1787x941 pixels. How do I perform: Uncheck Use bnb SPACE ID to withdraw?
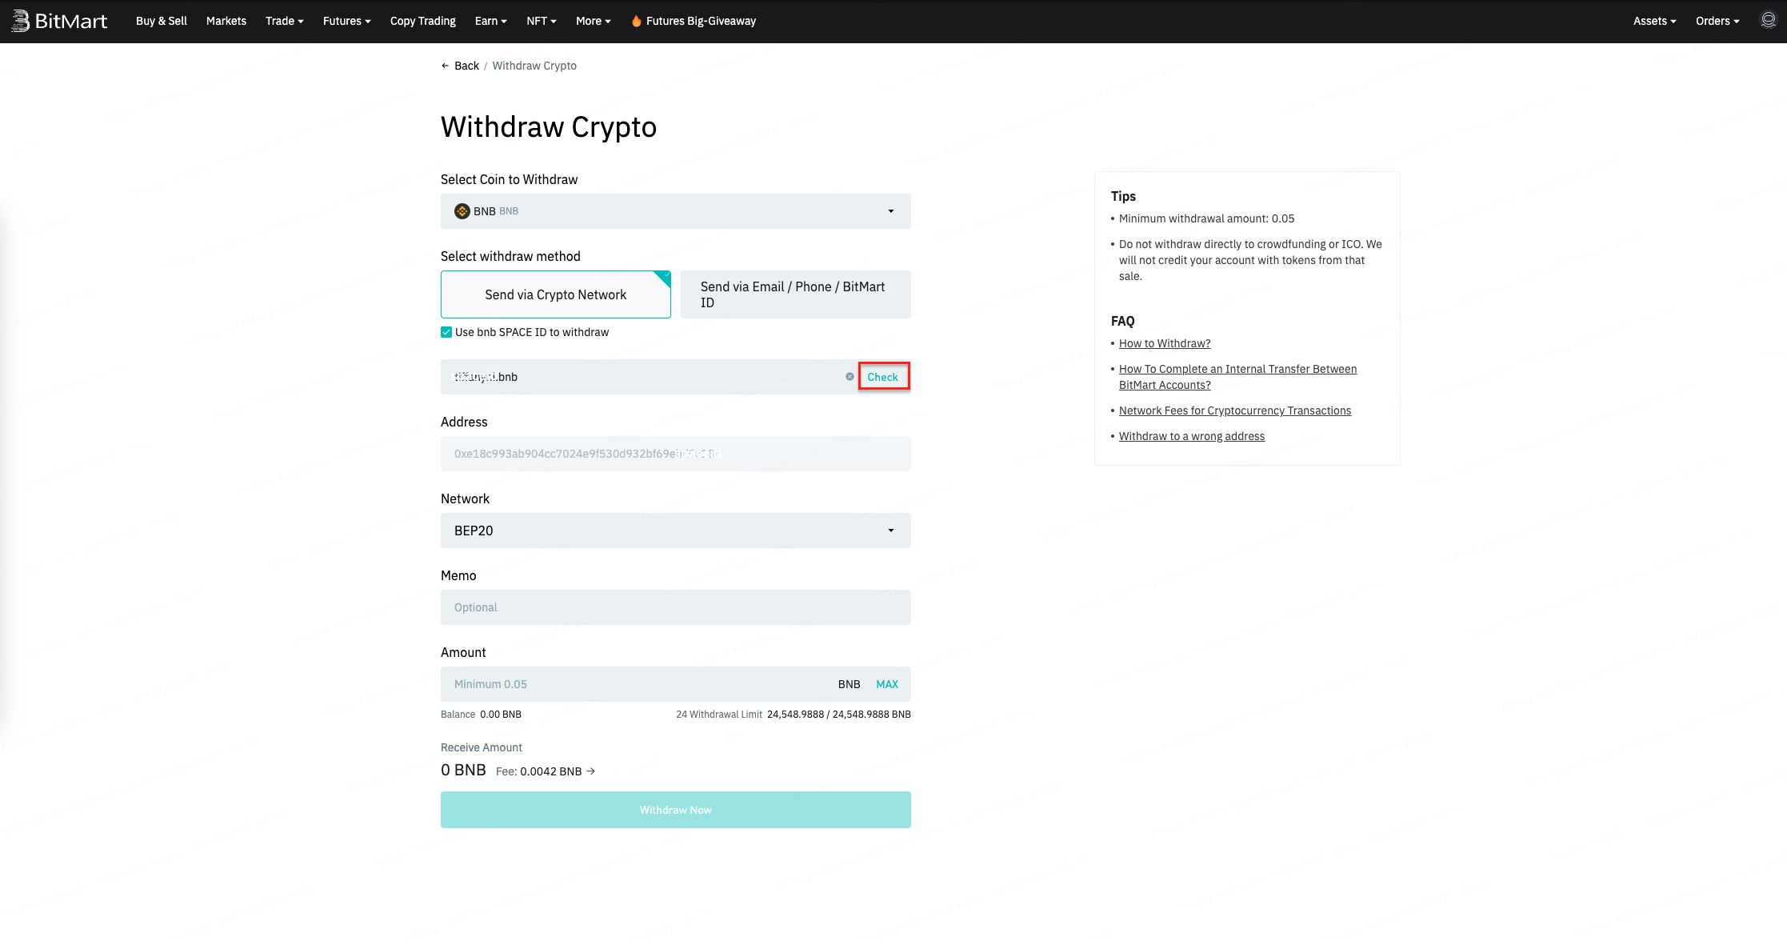[x=446, y=332]
